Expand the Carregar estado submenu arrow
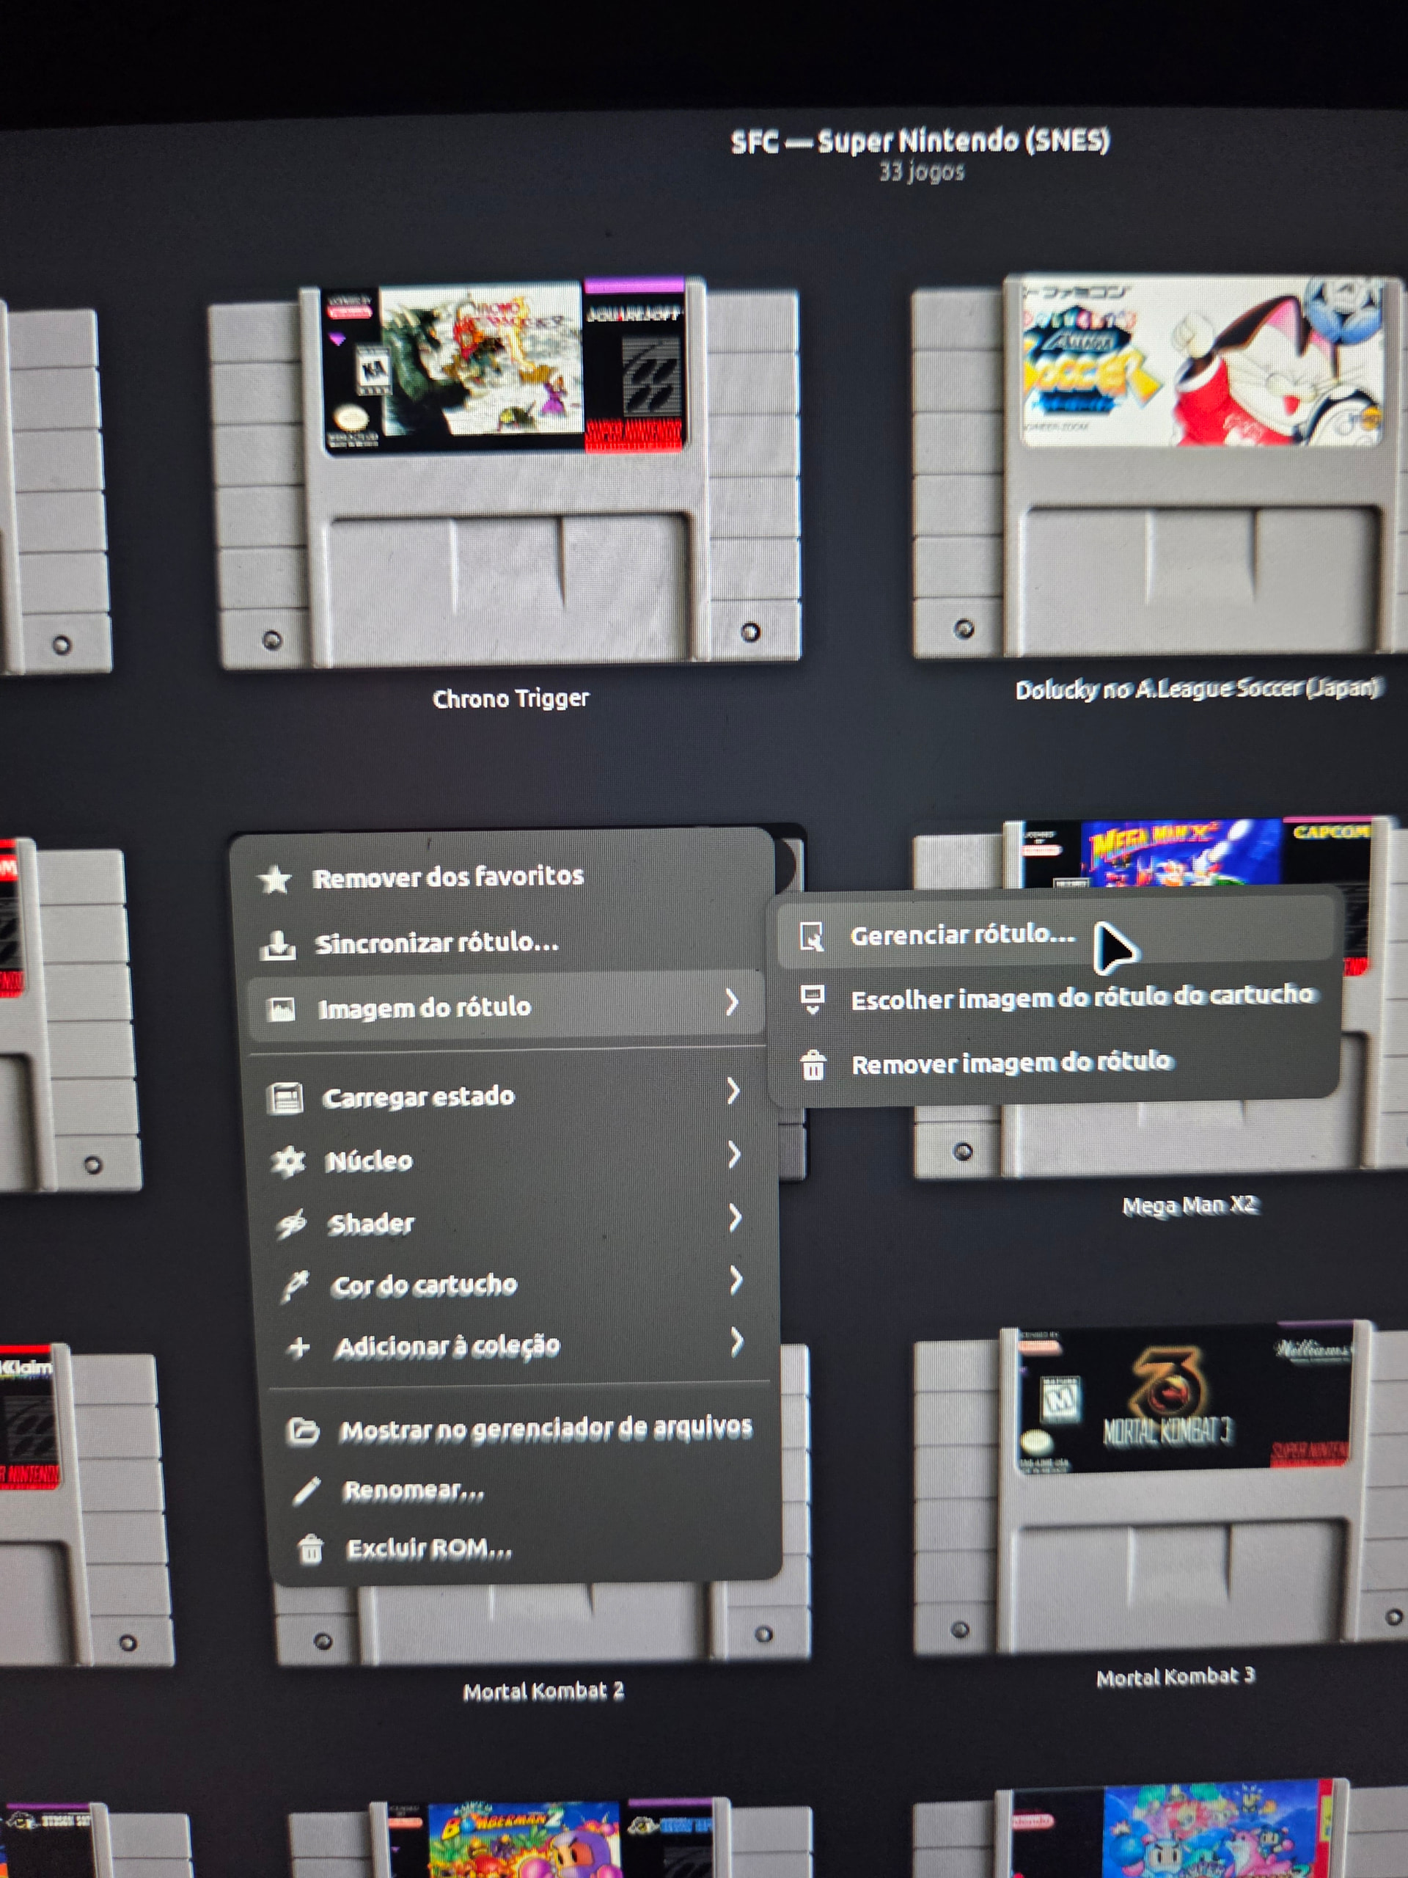1408x1878 pixels. 733,1091
